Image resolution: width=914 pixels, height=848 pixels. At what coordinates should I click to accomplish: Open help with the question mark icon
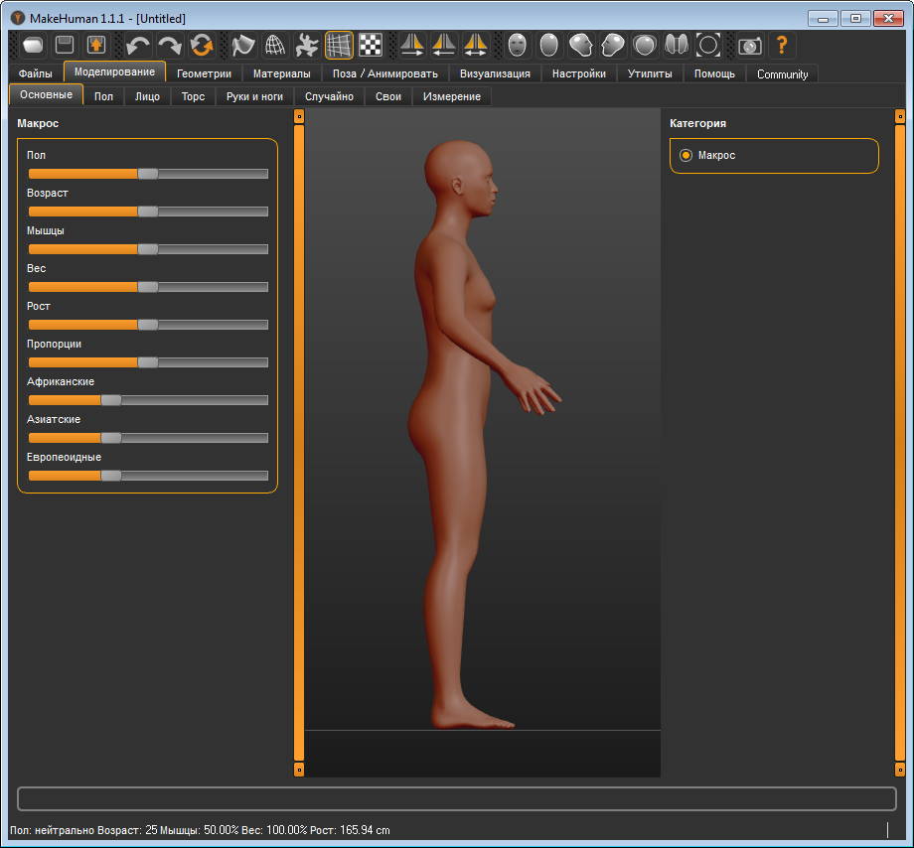point(782,45)
